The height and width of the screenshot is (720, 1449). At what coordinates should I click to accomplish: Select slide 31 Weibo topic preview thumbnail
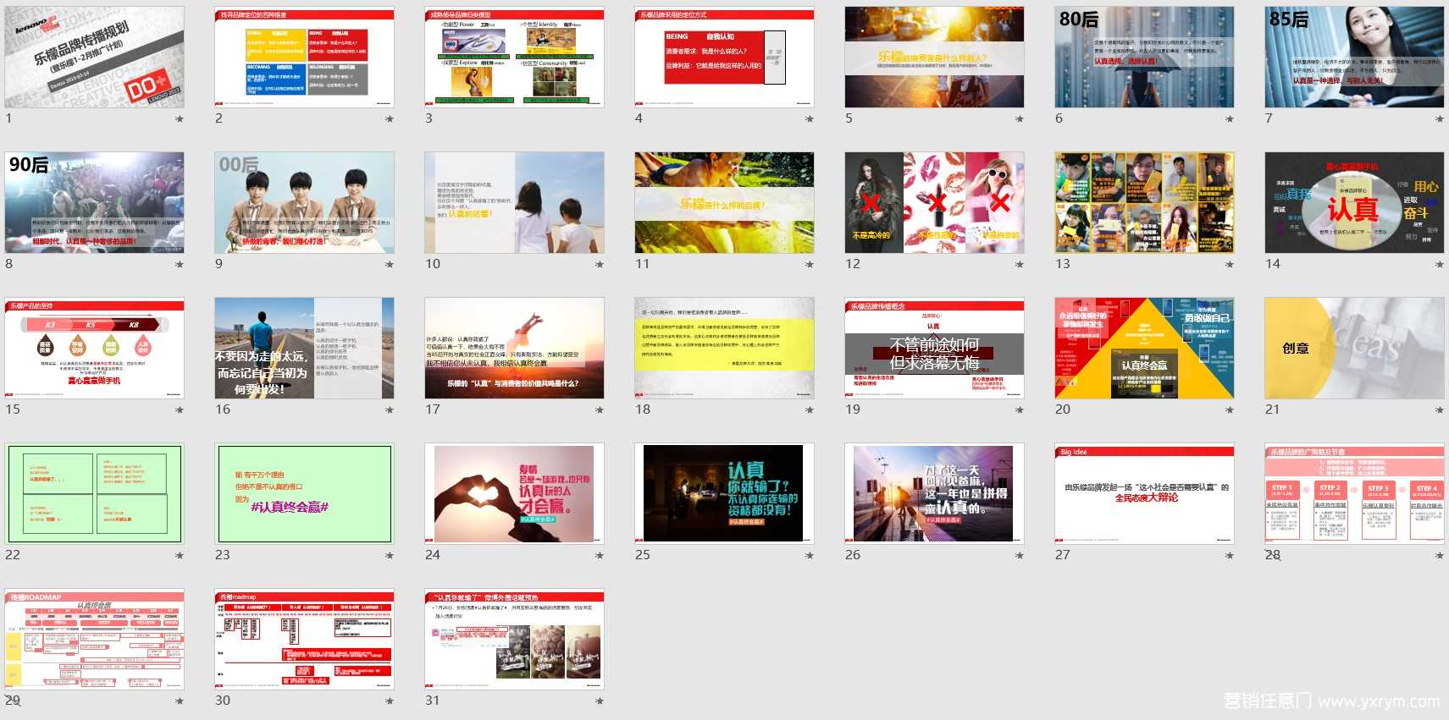point(514,640)
